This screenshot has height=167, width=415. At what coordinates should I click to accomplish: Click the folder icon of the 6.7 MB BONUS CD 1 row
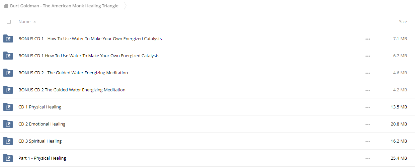coord(8,56)
